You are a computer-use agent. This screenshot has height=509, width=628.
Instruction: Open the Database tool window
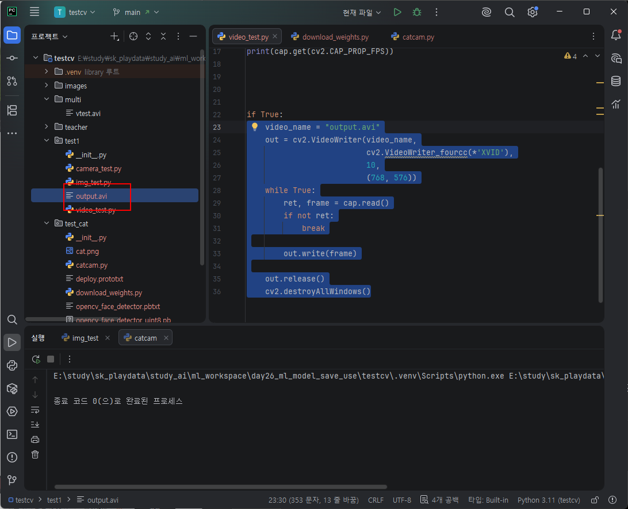(x=616, y=81)
